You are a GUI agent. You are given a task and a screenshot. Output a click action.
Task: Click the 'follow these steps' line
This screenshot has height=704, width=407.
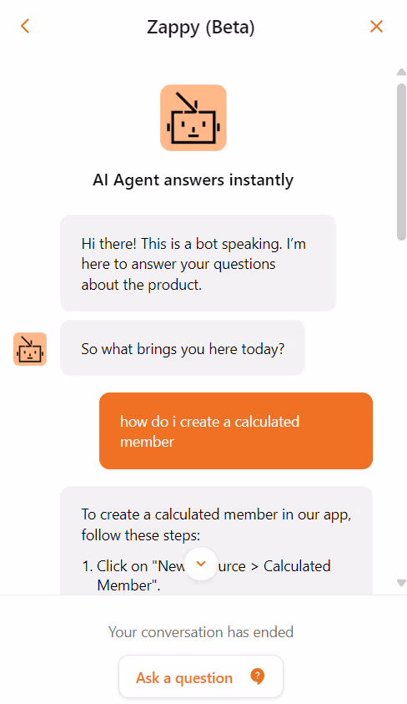click(x=141, y=534)
